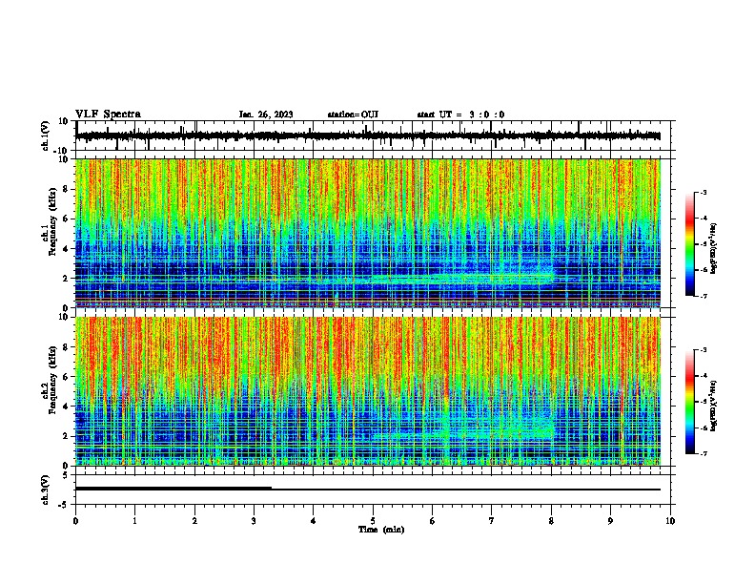Click the "6" tick on the time axis
The image size is (755, 584).
pos(433,521)
